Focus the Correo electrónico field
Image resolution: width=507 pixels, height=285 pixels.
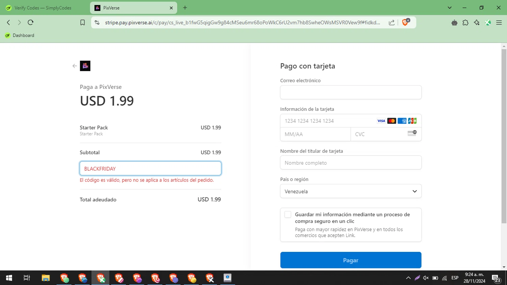(x=351, y=92)
